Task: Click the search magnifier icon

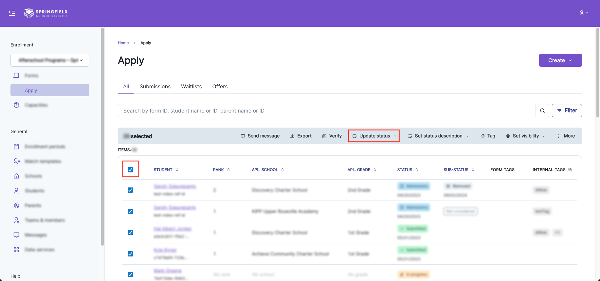Action: (542, 111)
